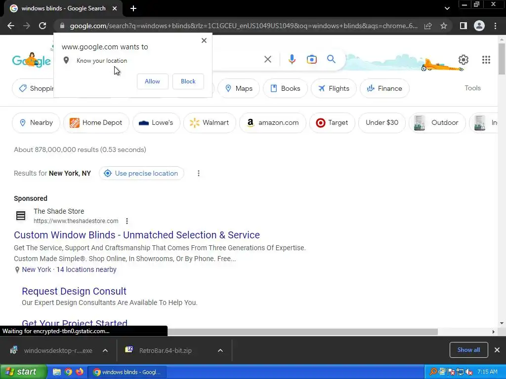Open Custom Window Blinds sponsored link
The width and height of the screenshot is (506, 379).
click(137, 235)
